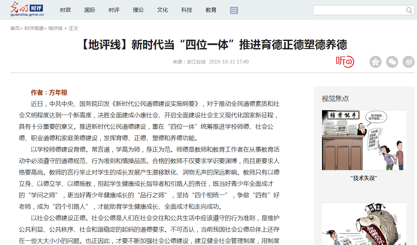
Task: Go to 时评频道 breadcrumb link
Action: tap(34, 28)
